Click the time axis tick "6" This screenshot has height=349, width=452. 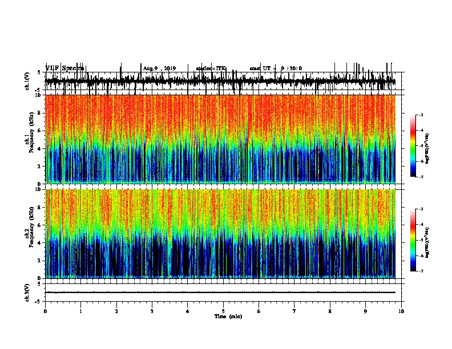(259, 311)
